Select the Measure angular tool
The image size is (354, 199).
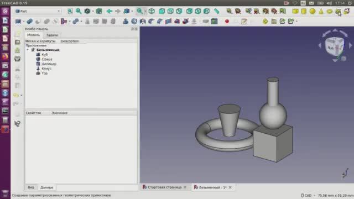238,11
